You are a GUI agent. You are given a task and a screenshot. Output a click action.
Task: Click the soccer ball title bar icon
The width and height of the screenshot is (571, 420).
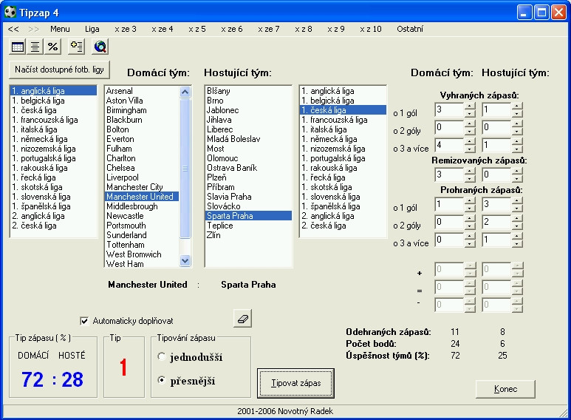[10, 13]
